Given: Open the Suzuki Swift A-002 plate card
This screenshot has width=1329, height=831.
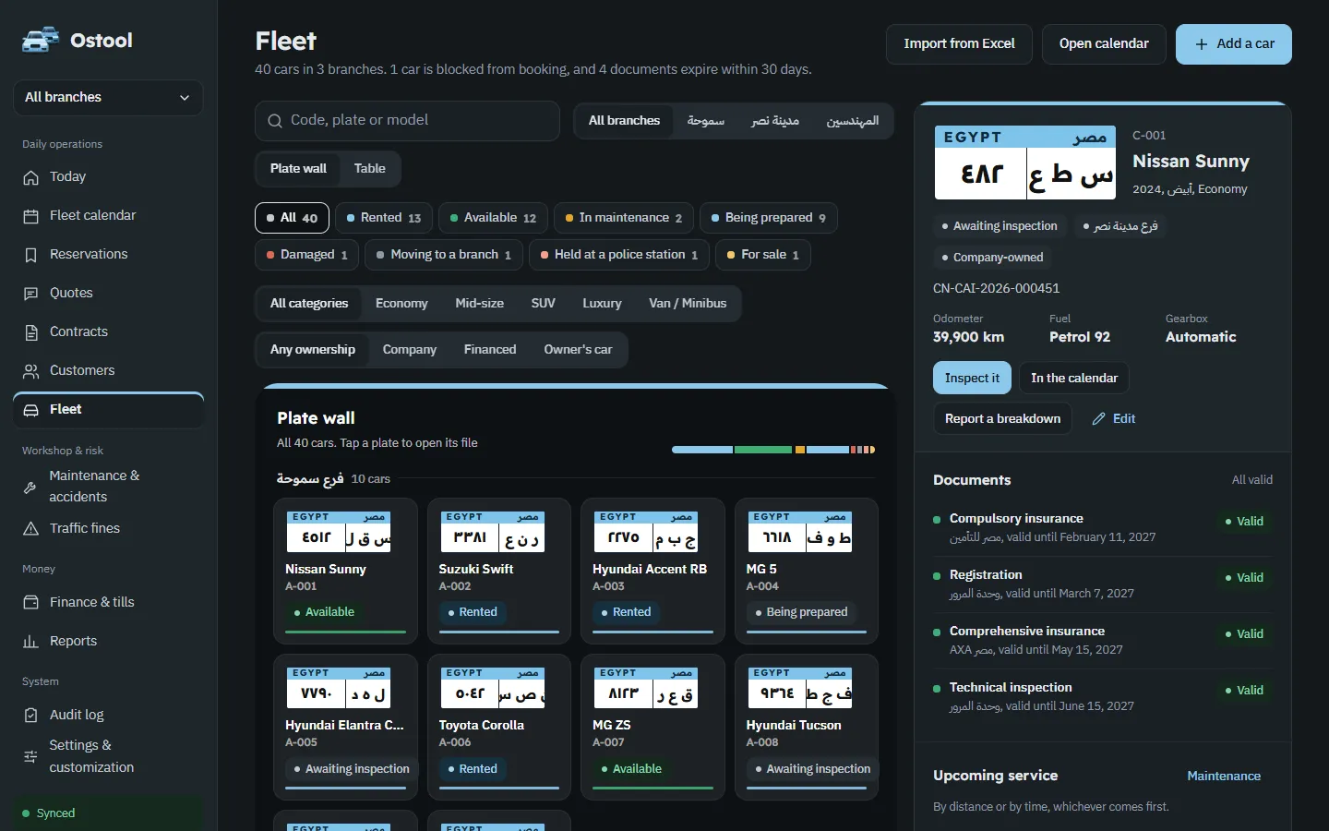Looking at the screenshot, I should tap(499, 571).
